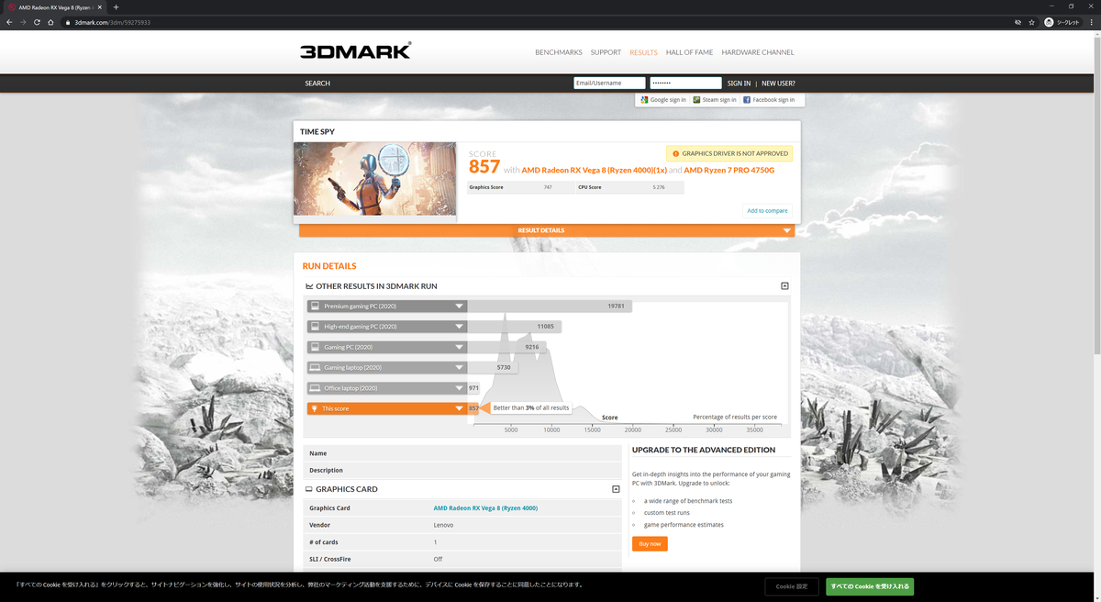The width and height of the screenshot is (1101, 602).
Task: Focus the password input field
Action: tap(685, 83)
